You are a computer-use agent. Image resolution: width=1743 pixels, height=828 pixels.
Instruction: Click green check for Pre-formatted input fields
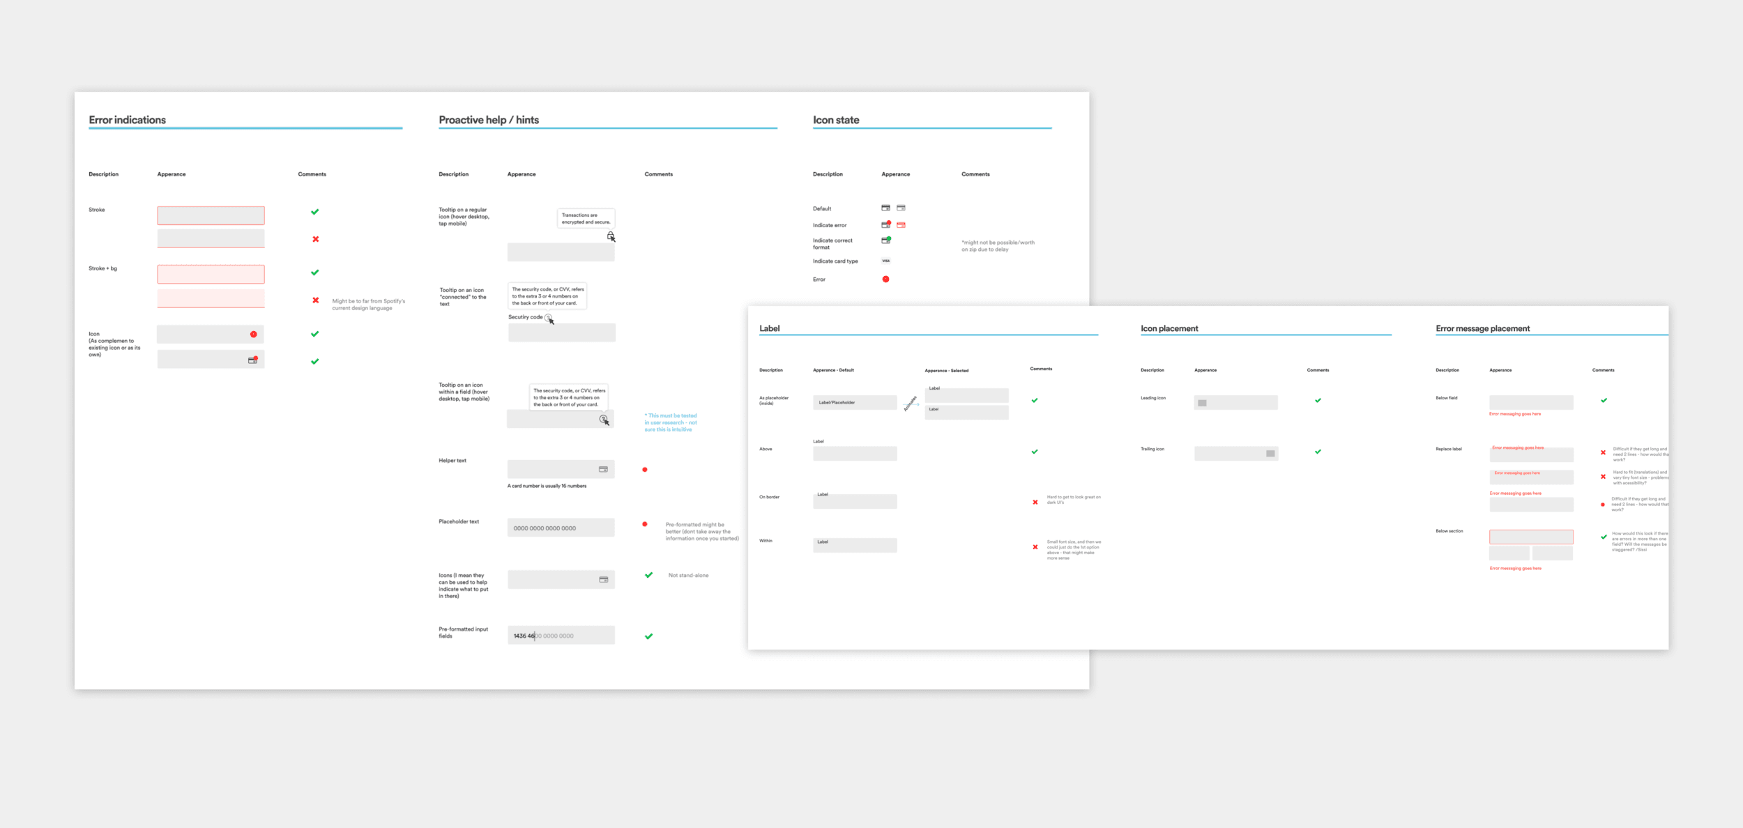648,636
